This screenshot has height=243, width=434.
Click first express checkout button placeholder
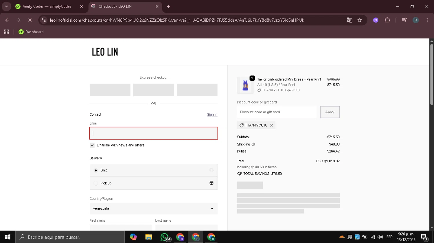coord(110,90)
